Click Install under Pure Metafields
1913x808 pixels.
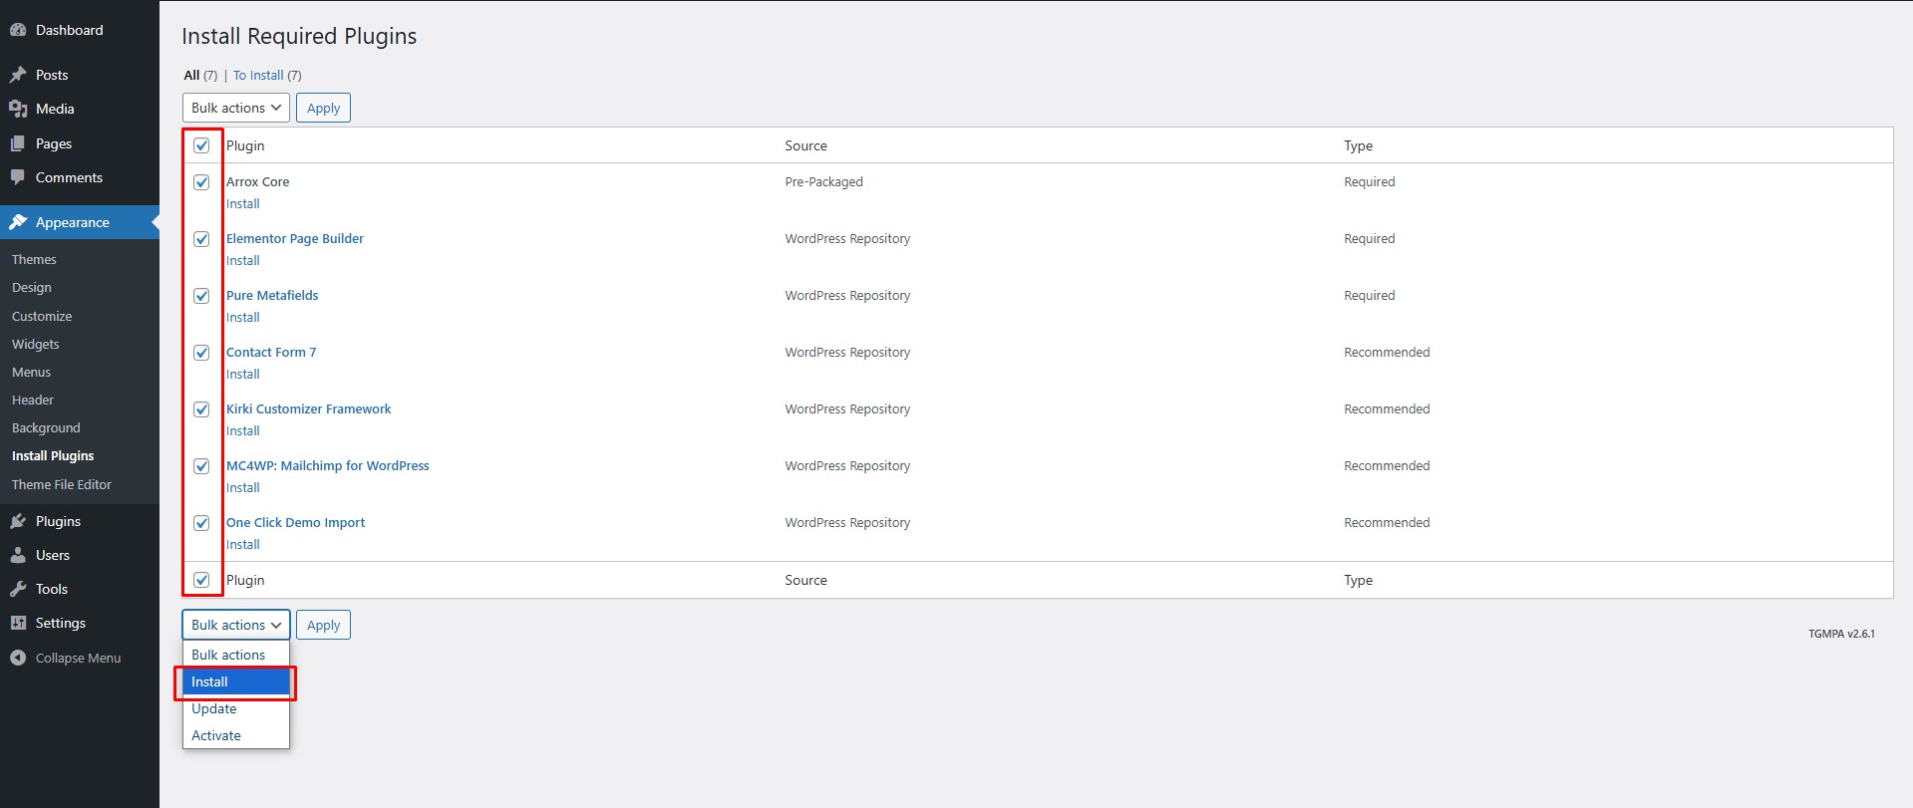click(243, 317)
